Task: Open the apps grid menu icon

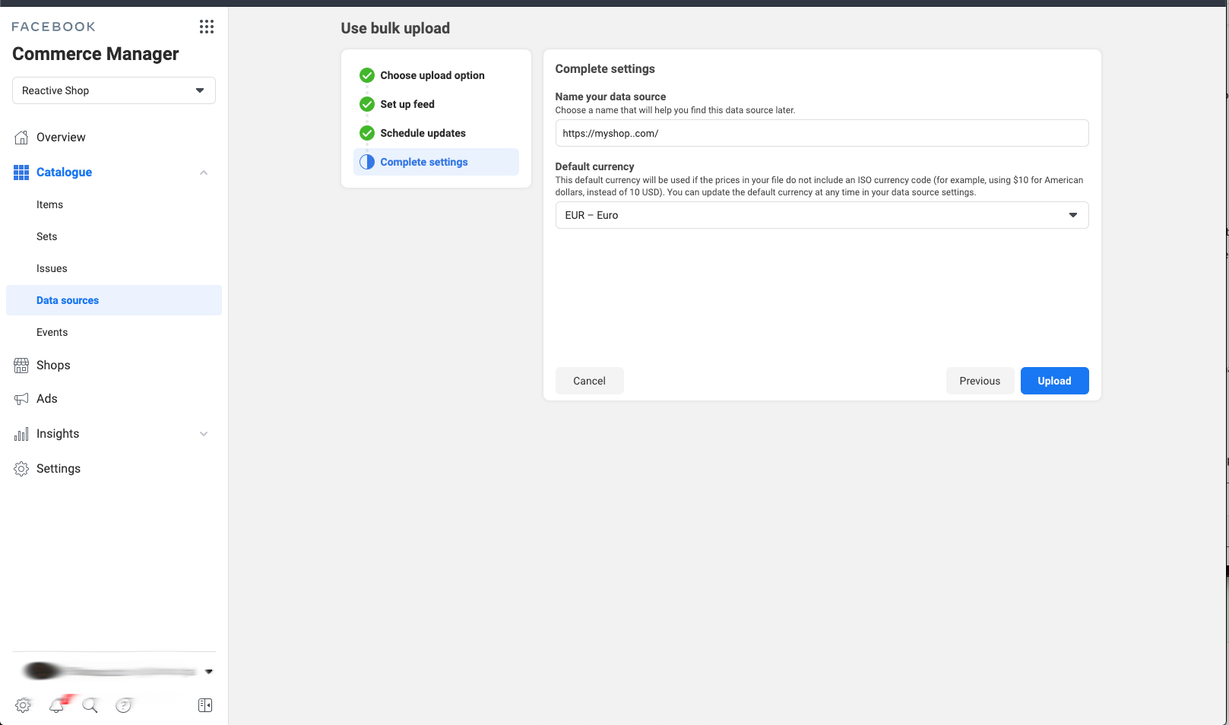Action: pyautogui.click(x=207, y=27)
